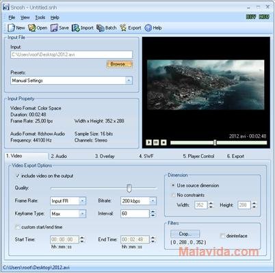Open the Tools menu

[40, 17]
